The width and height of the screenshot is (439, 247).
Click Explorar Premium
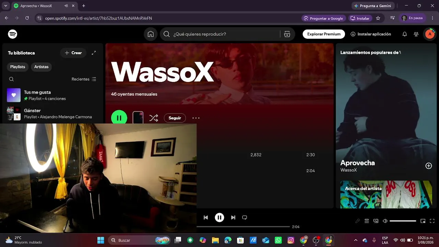[324, 34]
